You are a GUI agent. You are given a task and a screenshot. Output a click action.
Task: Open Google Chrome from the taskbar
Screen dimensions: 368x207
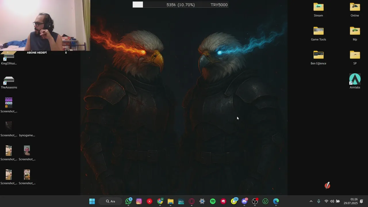160,201
